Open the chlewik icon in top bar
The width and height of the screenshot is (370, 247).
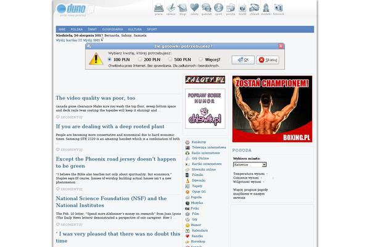click(x=254, y=8)
